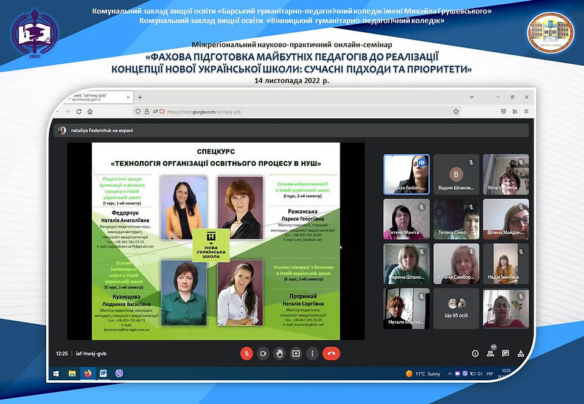Click meeting code iaf-hwsj-gvb text
Viewport: 584px width, 404px height.
click(x=91, y=354)
